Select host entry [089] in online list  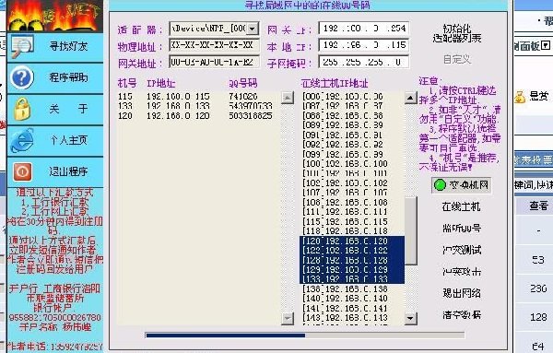pyautogui.click(x=352, y=125)
